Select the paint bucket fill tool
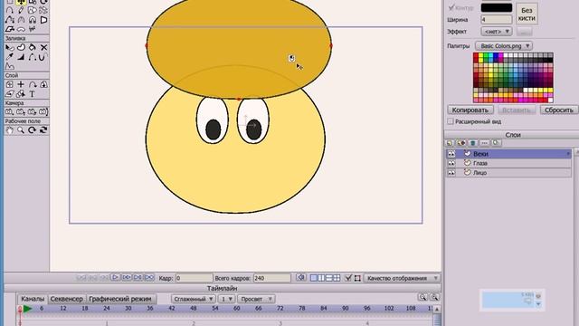Screen dimensions: 579x326 click(33, 47)
